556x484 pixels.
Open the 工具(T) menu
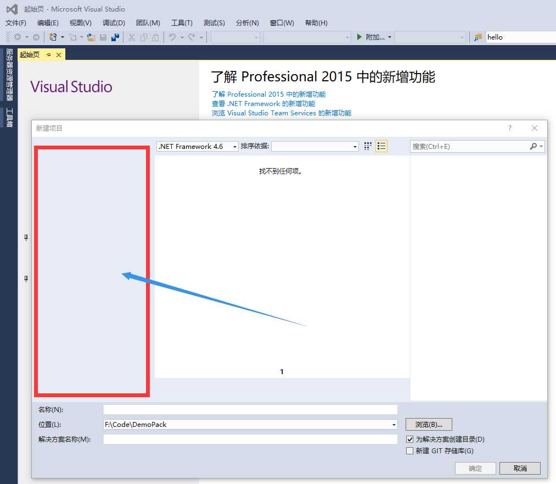coord(182,23)
